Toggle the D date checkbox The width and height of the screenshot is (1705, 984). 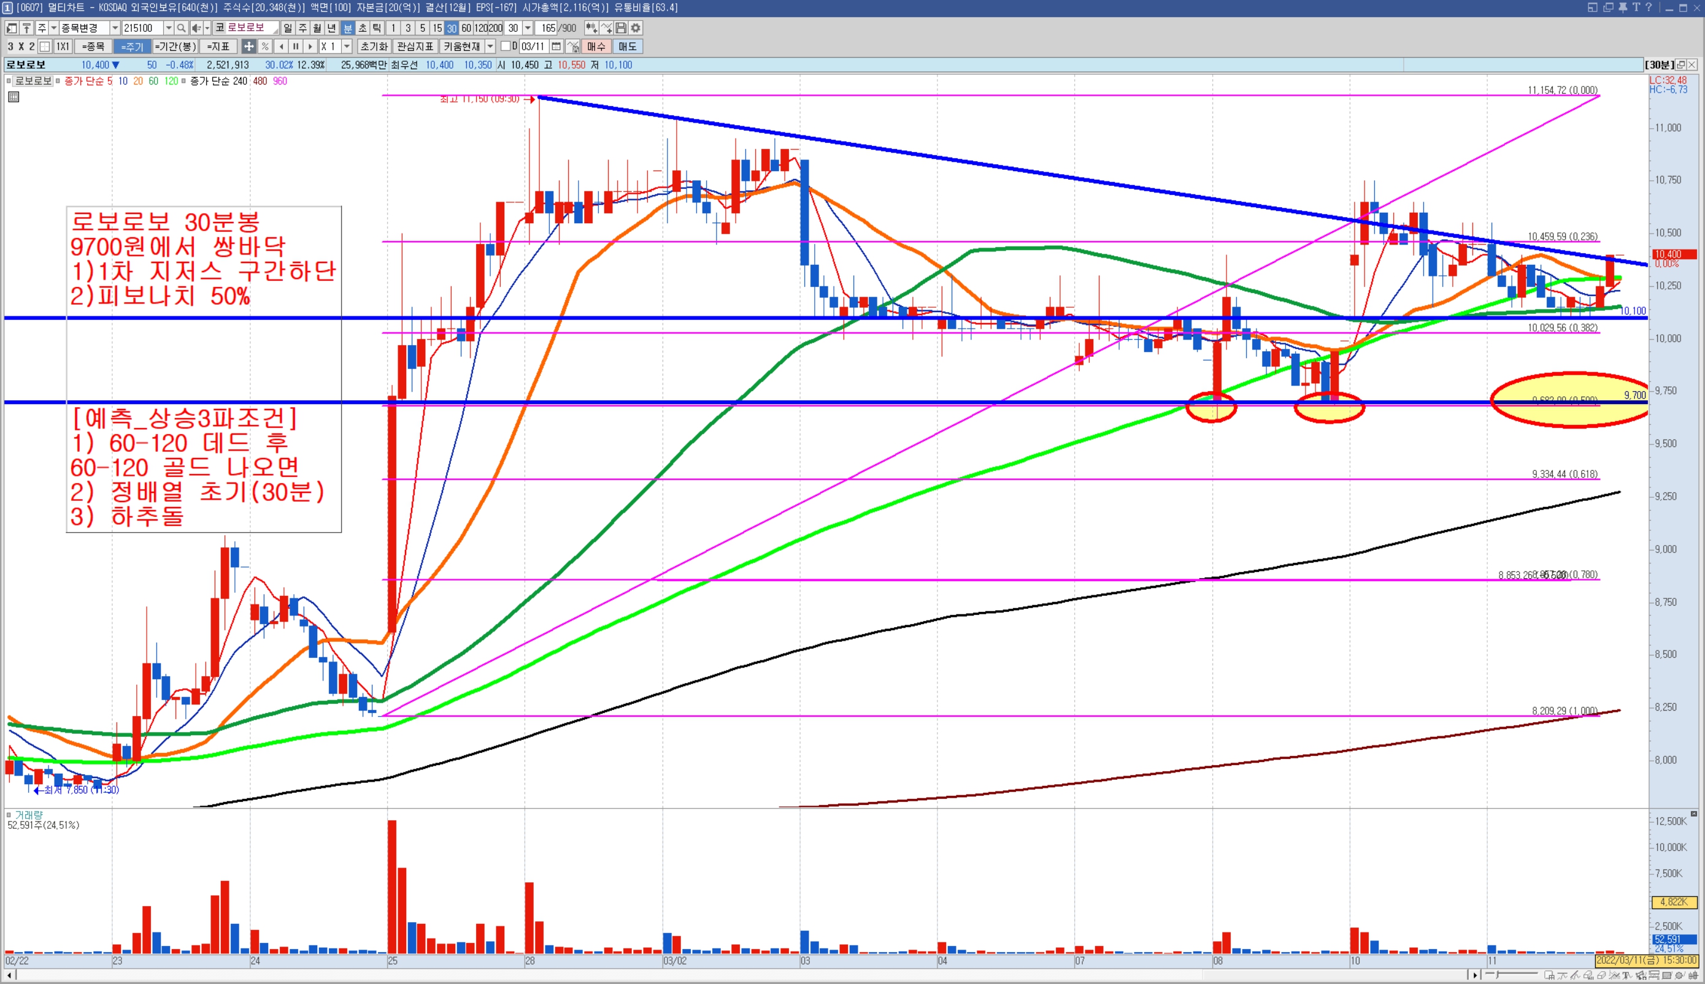[x=505, y=47]
